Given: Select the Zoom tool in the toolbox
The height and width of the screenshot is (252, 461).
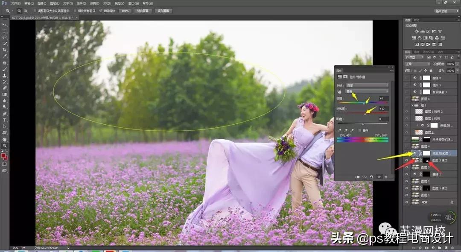Looking at the screenshot, I should (6, 146).
